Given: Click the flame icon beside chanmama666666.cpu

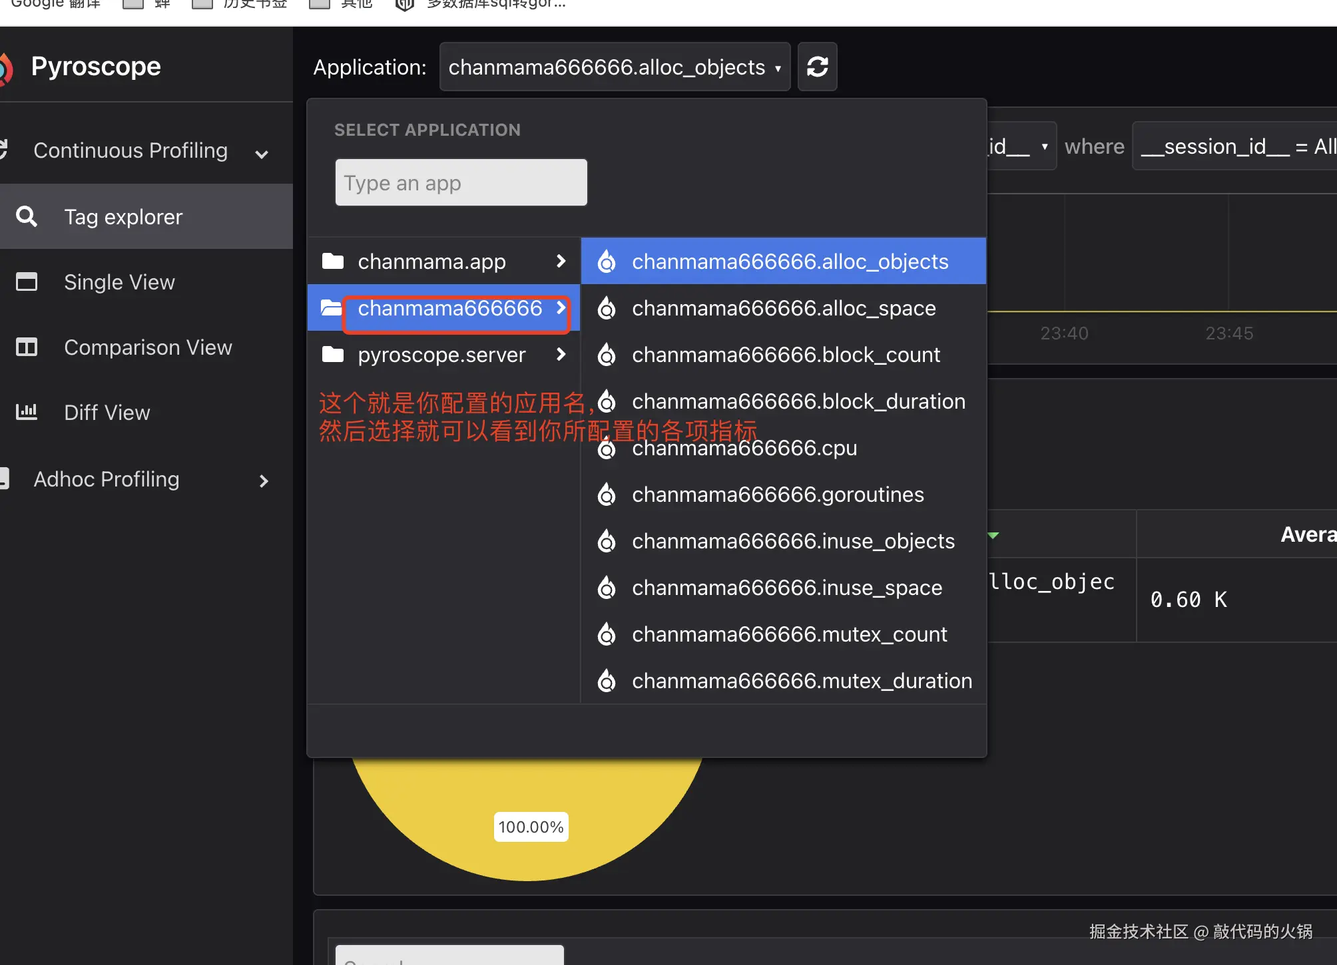Looking at the screenshot, I should click(x=607, y=449).
